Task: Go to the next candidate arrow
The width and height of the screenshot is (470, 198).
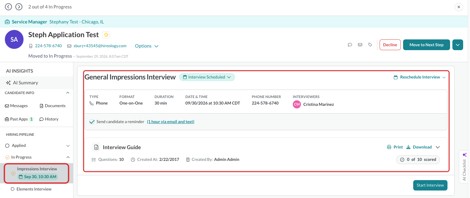Action: [x=19, y=7]
